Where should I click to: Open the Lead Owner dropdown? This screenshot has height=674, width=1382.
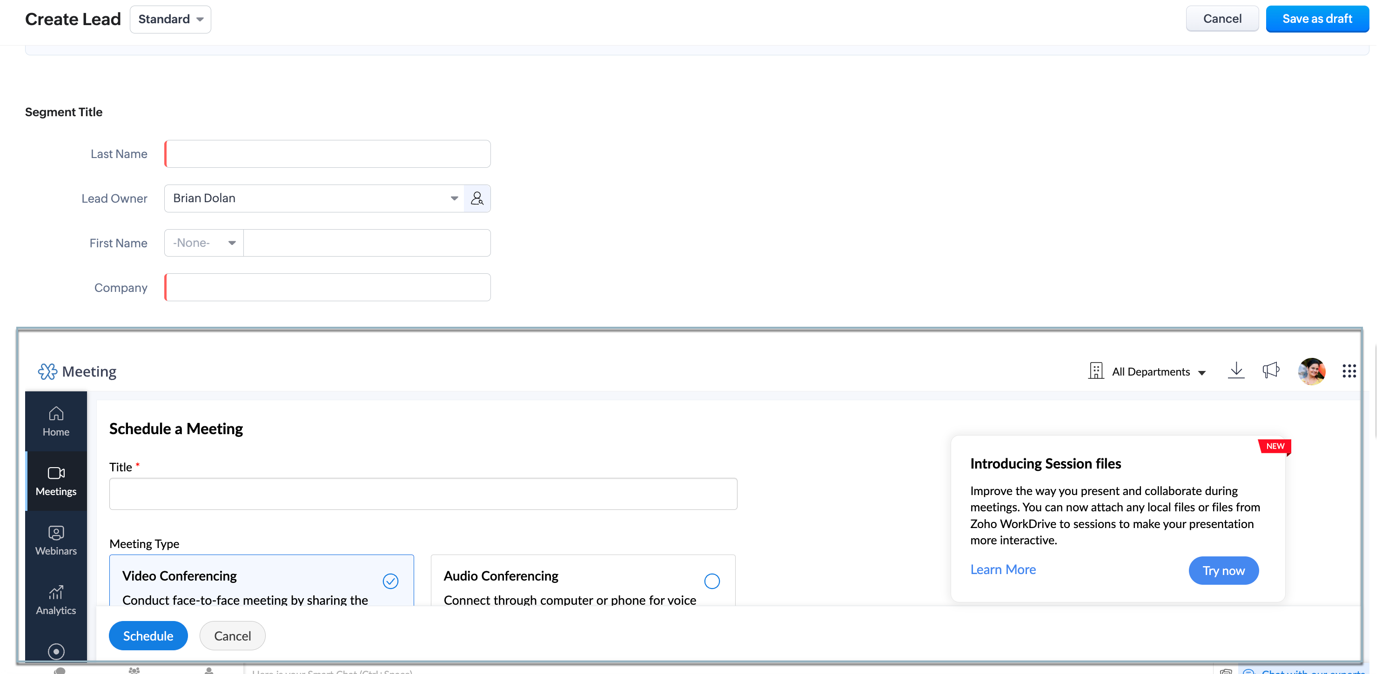(454, 198)
